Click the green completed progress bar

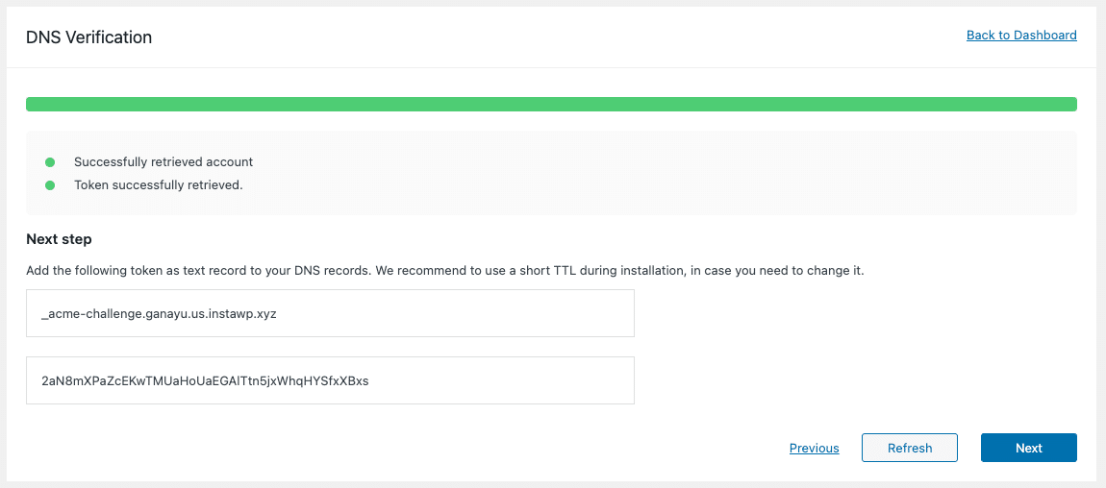tap(552, 104)
